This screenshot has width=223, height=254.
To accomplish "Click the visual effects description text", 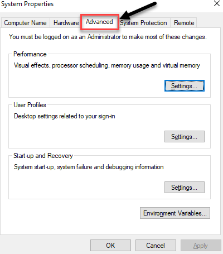I will tap(107, 65).
